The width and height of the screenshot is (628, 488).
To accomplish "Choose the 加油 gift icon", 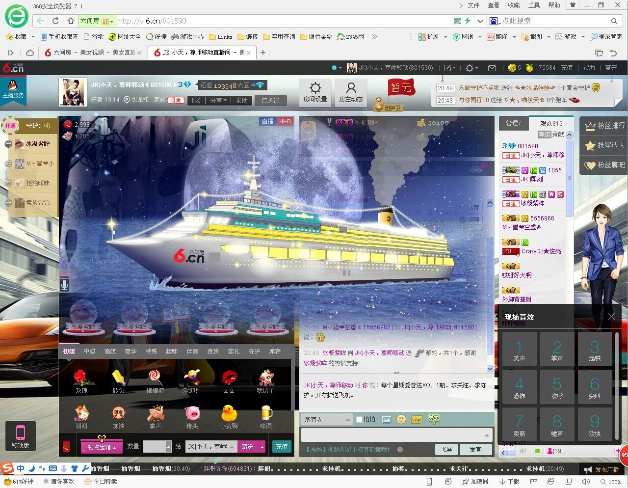I will coord(118,413).
